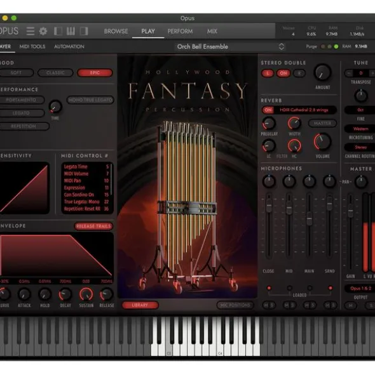Screen dimensions: 375x375
Task: Select Stereo Double R channel
Action: click(x=299, y=73)
